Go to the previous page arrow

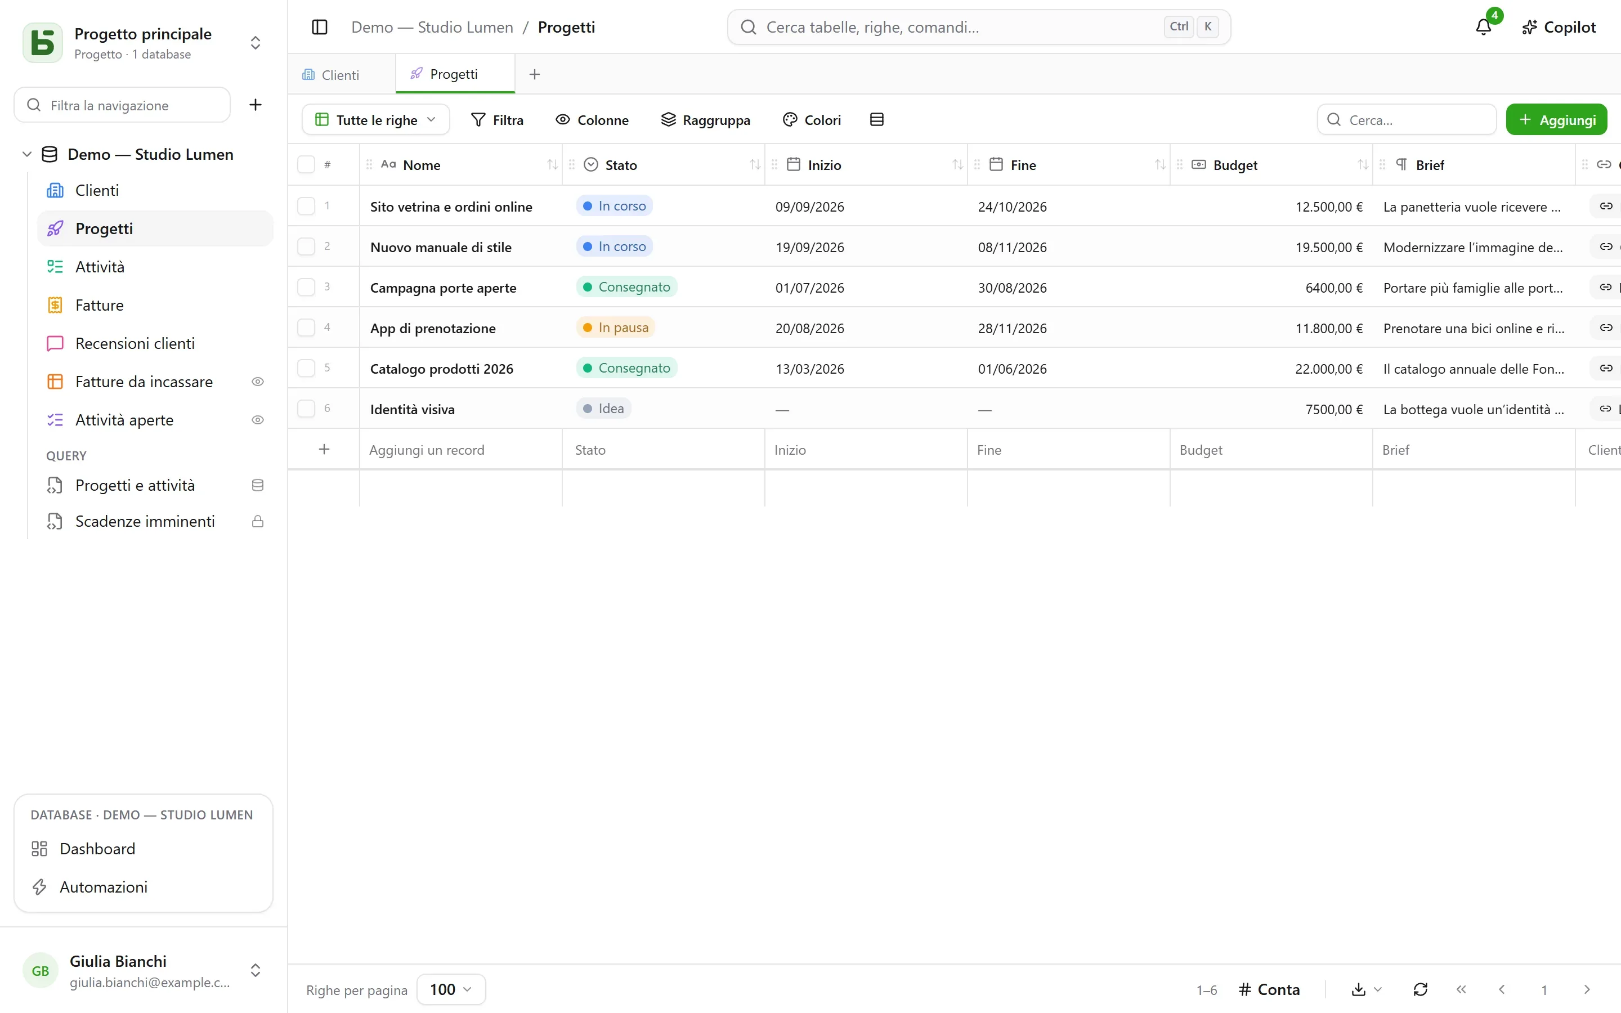(1502, 989)
